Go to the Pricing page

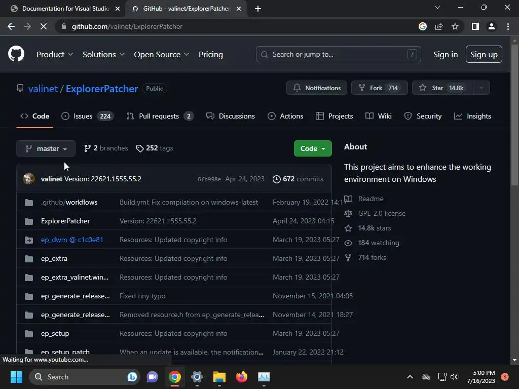click(210, 55)
